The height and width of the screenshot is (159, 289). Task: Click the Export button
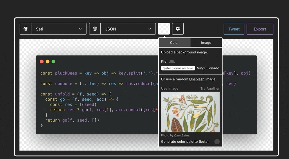(x=260, y=29)
